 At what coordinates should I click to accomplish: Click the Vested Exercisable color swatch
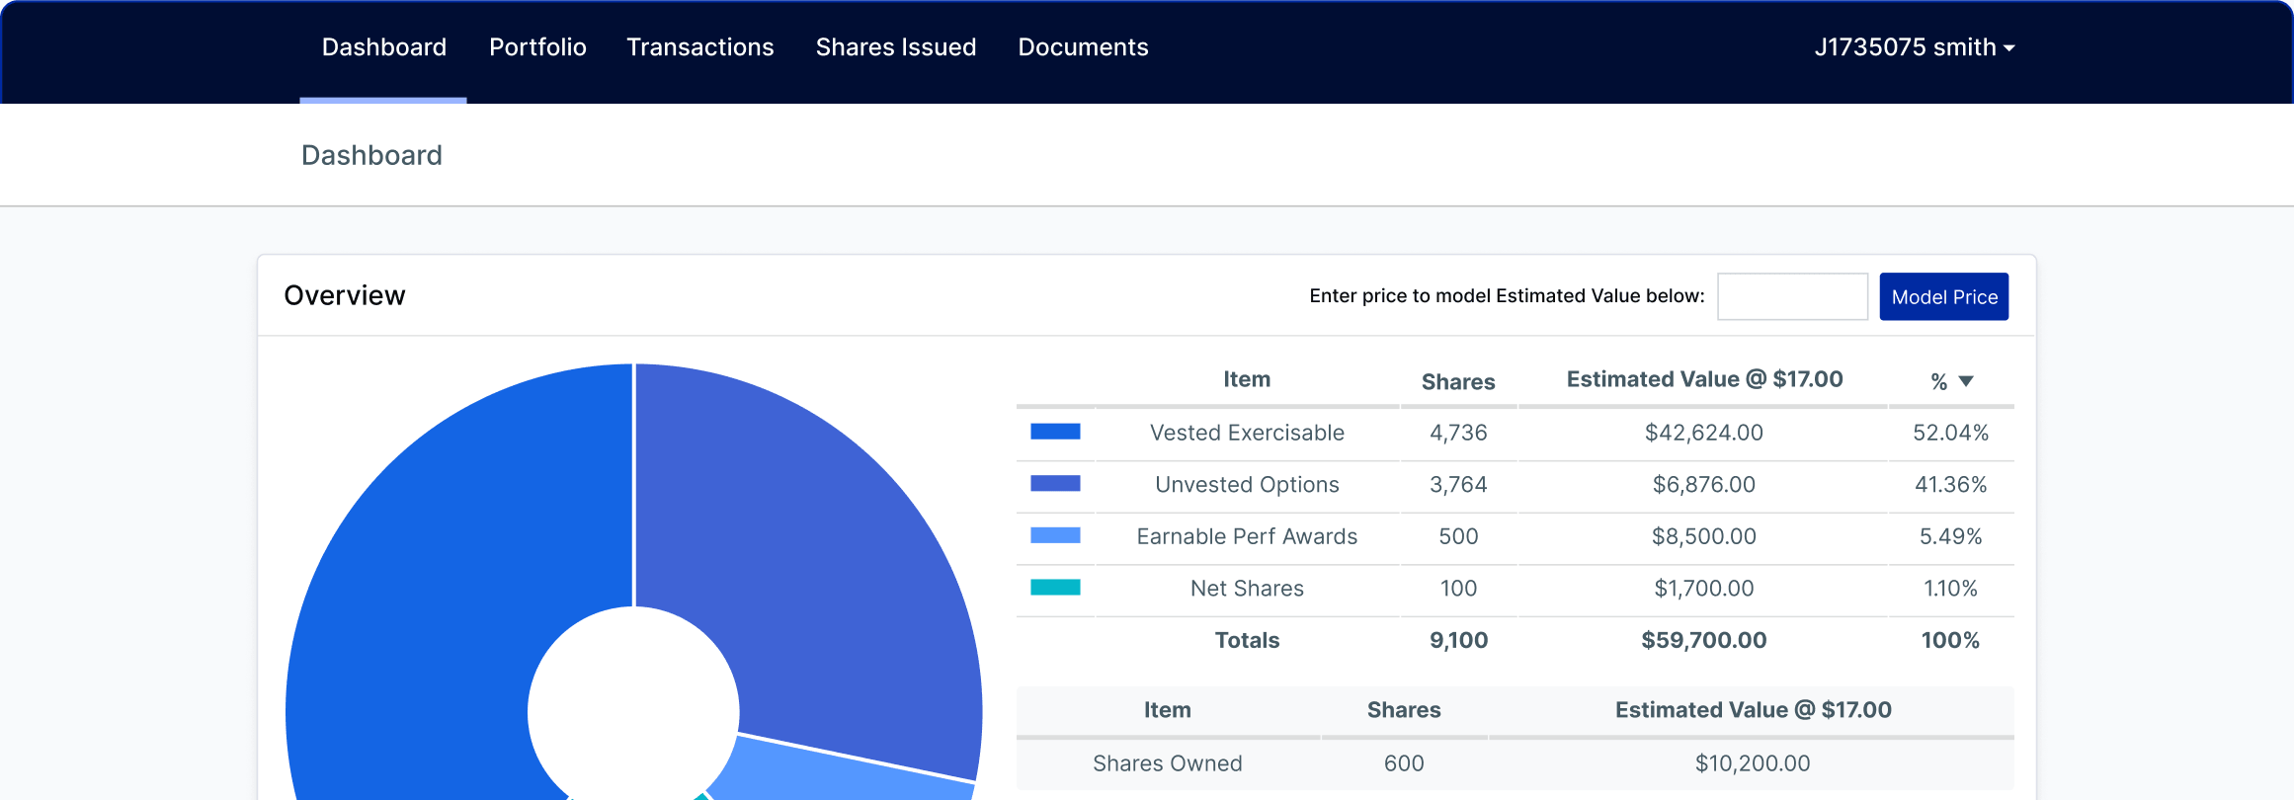point(1055,432)
